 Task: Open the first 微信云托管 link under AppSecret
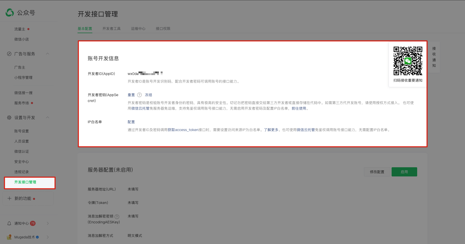140,108
